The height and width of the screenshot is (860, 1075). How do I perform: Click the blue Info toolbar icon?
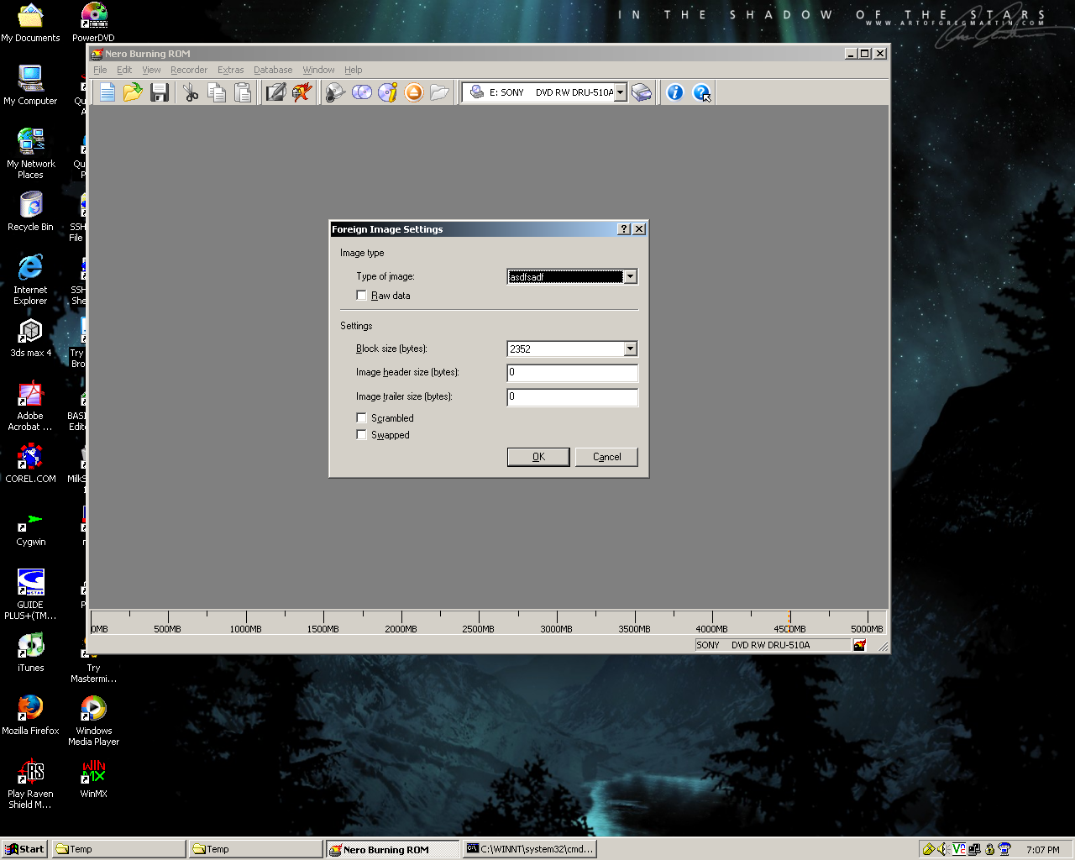point(675,92)
